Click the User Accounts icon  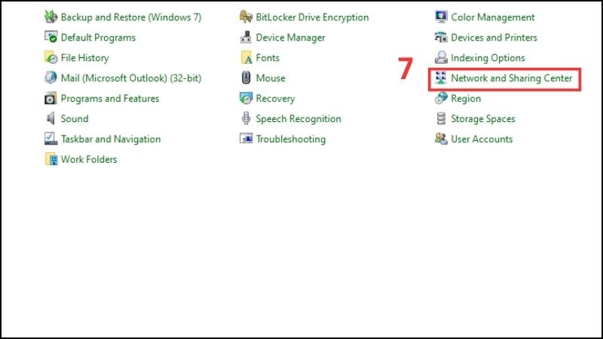click(441, 139)
